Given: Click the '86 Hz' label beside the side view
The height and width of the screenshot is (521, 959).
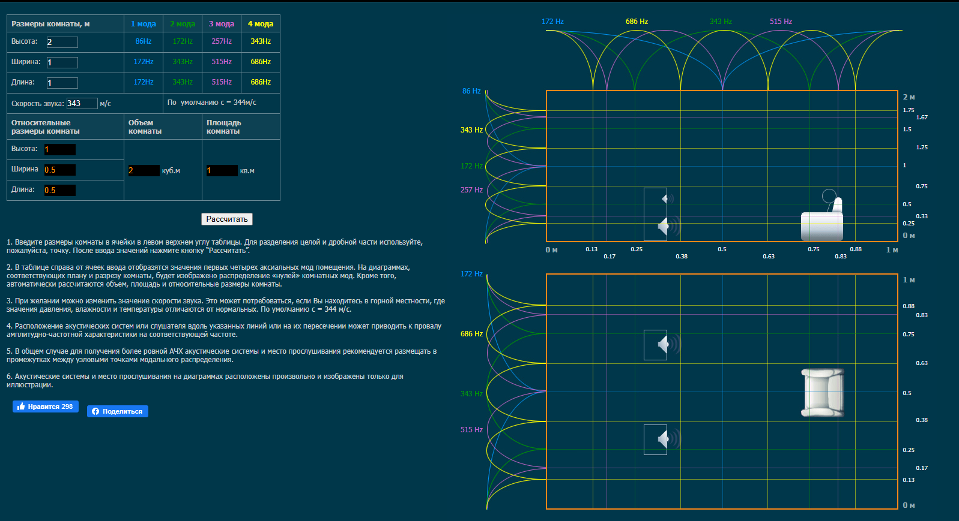Looking at the screenshot, I should tap(471, 91).
